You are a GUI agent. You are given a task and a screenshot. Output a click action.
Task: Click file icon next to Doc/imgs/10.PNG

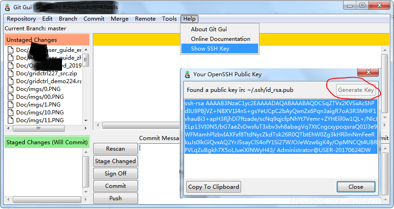point(11,113)
